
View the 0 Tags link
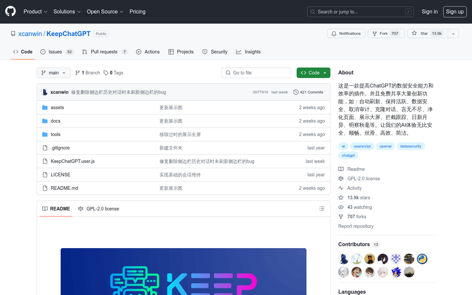tap(113, 73)
